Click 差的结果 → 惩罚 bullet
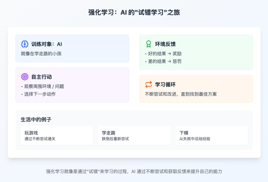Screen dimensions: 268x182 pos(163,61)
